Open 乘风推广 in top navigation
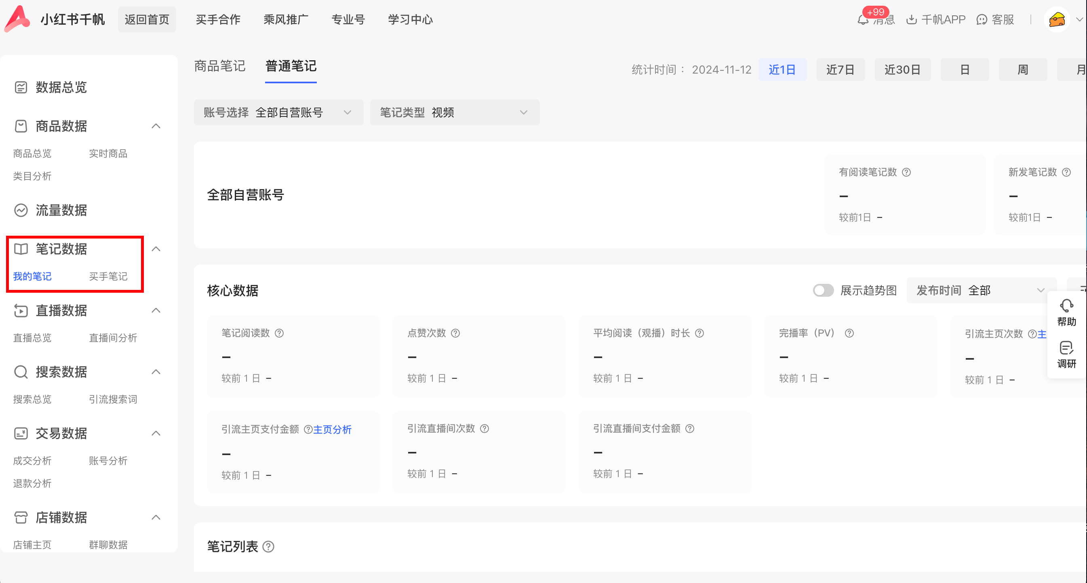Screen dimensions: 1087x583 click(x=286, y=20)
